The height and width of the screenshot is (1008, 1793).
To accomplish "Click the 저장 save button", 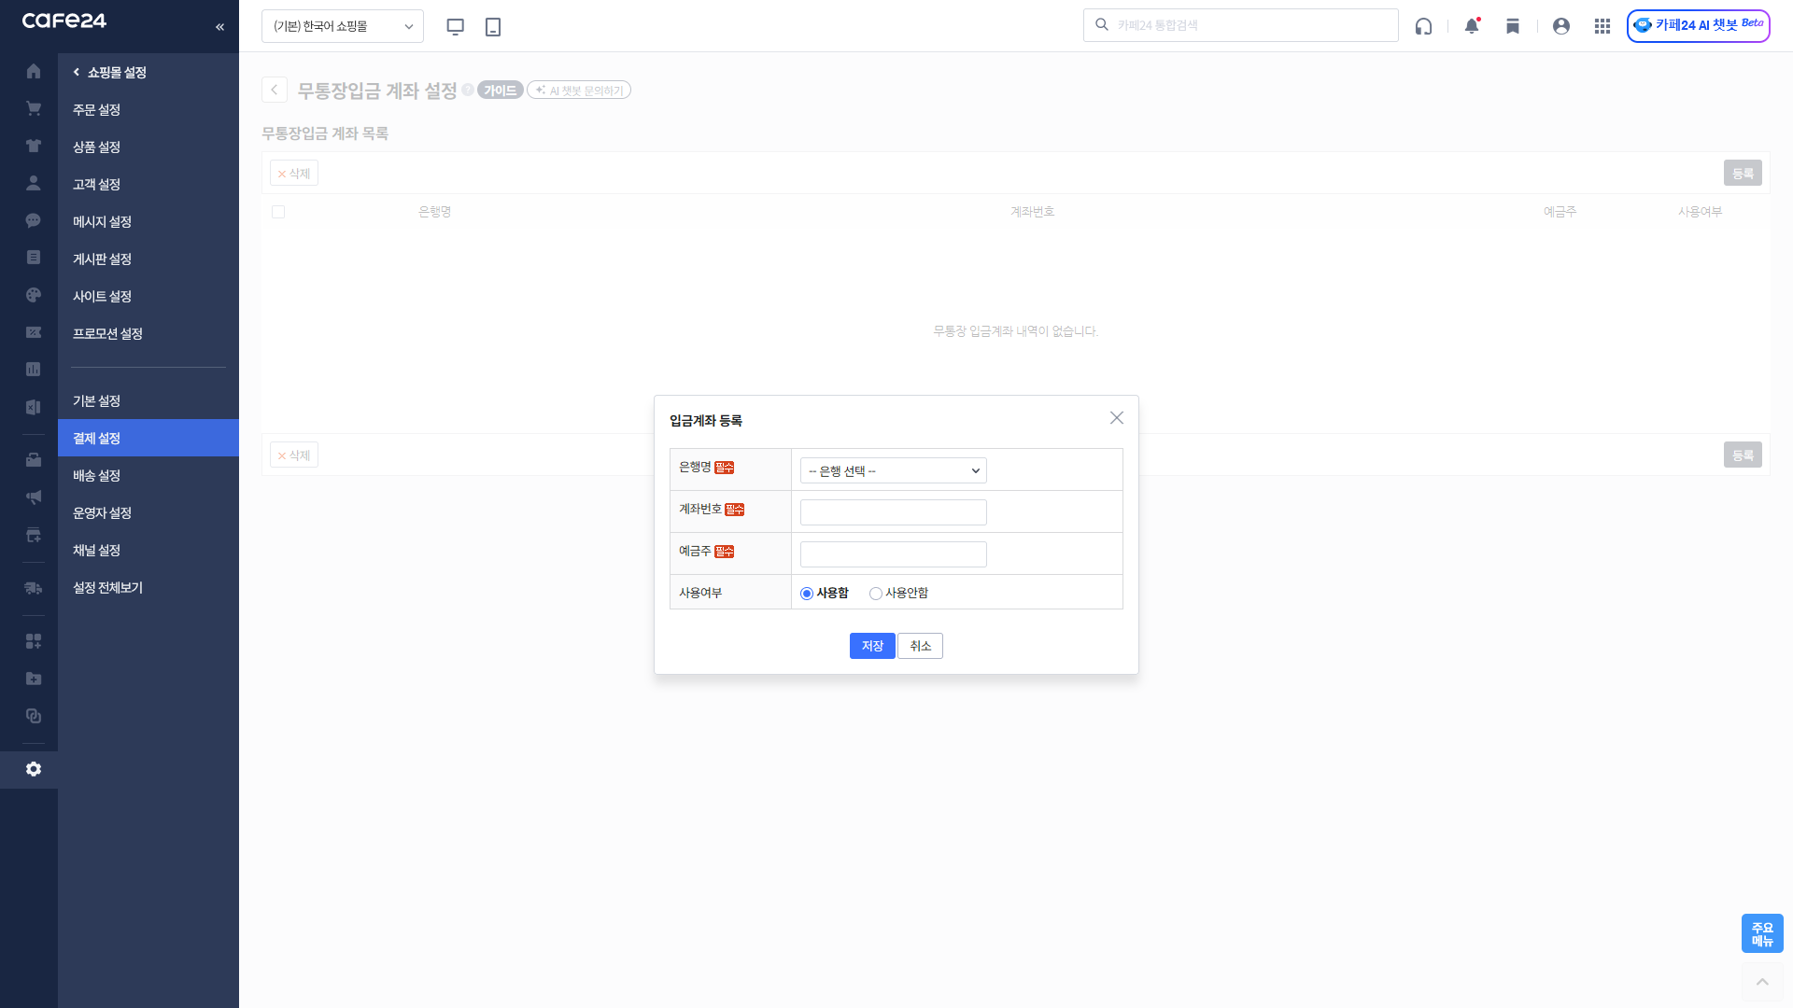I will [872, 646].
